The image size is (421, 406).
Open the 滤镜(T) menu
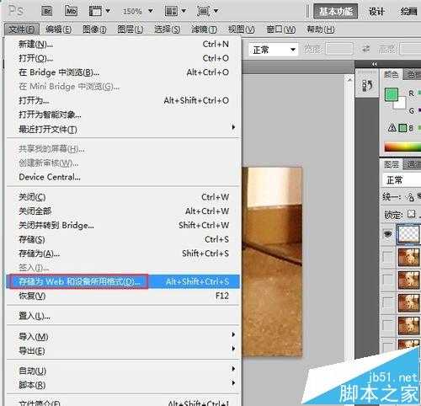point(204,29)
